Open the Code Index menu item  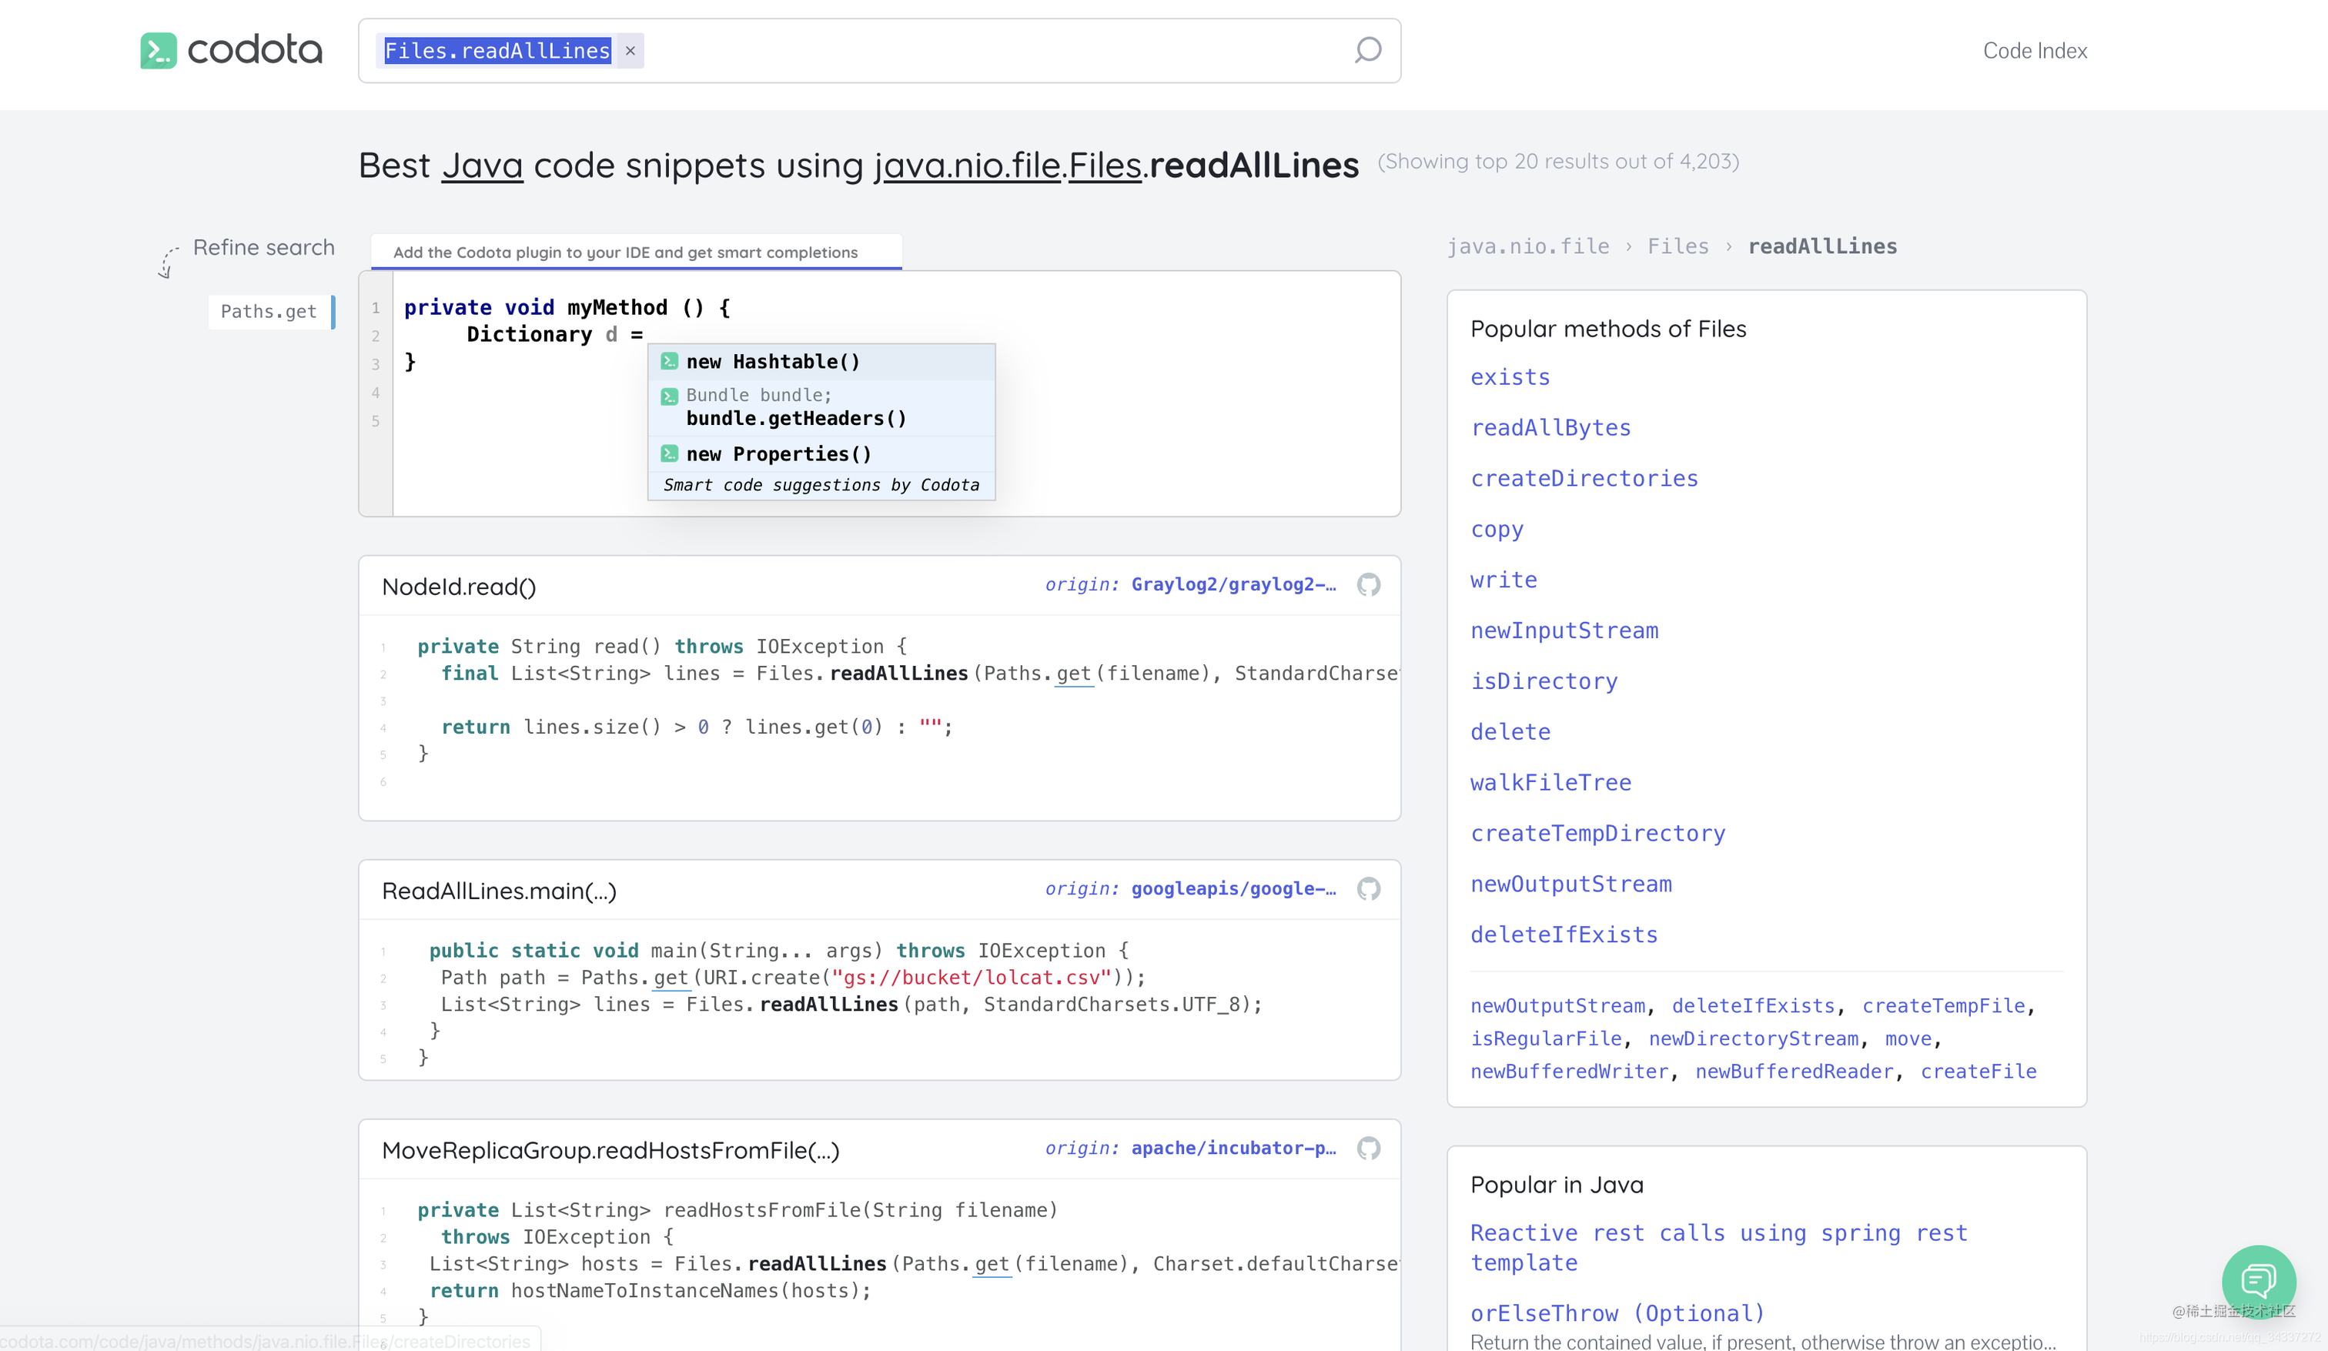[x=2034, y=50]
